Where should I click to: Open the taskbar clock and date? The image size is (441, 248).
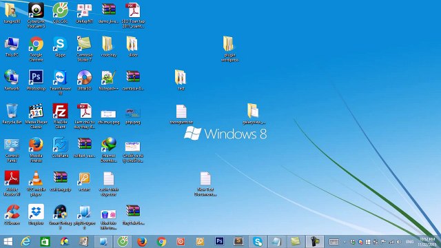pos(427,242)
